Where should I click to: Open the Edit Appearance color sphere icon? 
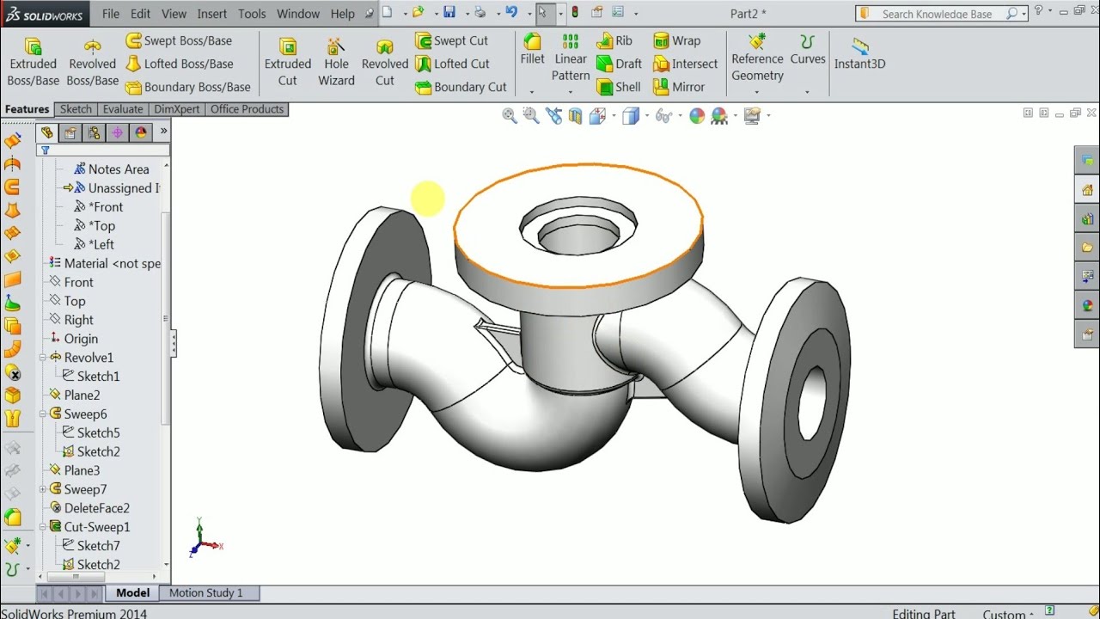click(696, 115)
